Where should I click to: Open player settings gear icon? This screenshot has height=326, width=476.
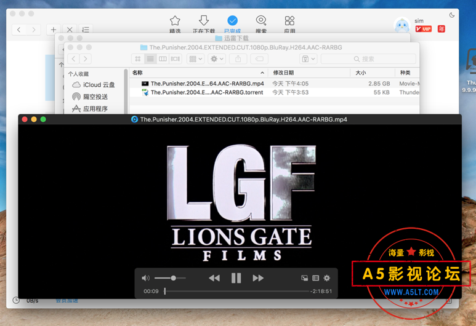326,278
